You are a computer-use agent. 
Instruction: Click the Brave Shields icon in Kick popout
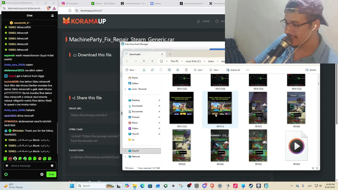pyautogui.click(x=48, y=8)
